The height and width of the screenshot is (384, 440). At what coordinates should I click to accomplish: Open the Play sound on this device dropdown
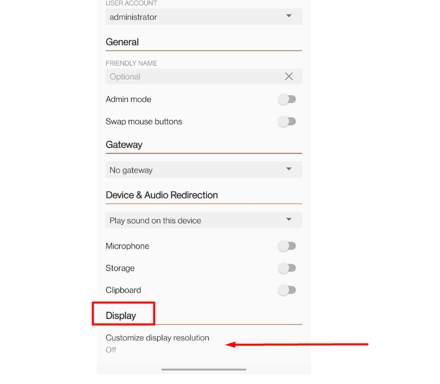tap(203, 220)
